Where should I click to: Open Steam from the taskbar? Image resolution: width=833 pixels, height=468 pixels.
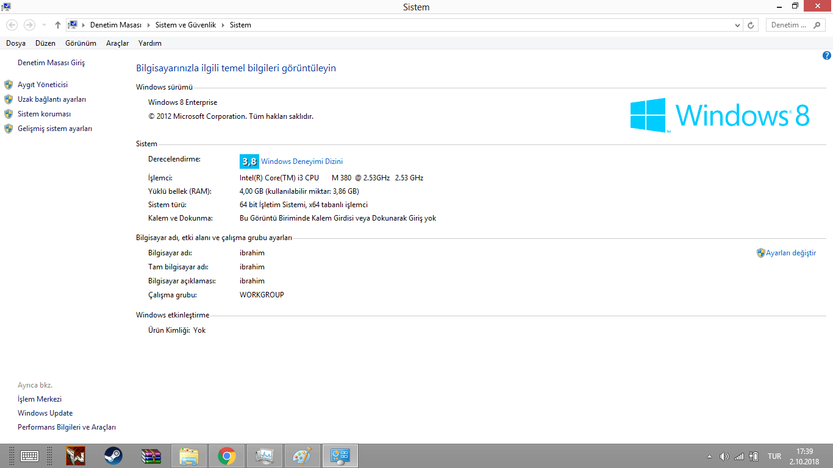click(113, 456)
